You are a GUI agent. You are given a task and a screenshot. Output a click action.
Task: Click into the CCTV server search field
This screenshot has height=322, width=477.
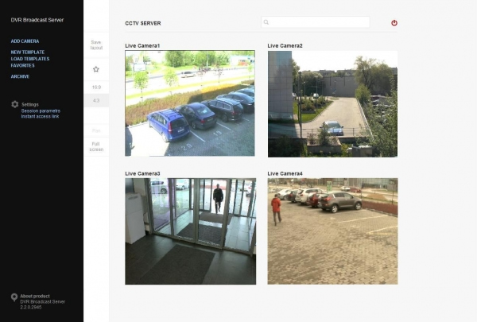coord(316,22)
